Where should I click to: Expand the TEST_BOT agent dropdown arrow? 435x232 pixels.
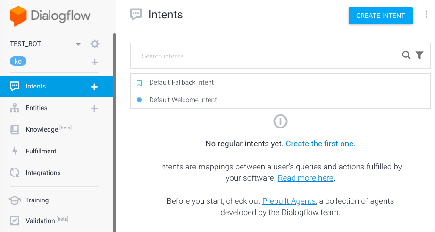[x=78, y=44]
